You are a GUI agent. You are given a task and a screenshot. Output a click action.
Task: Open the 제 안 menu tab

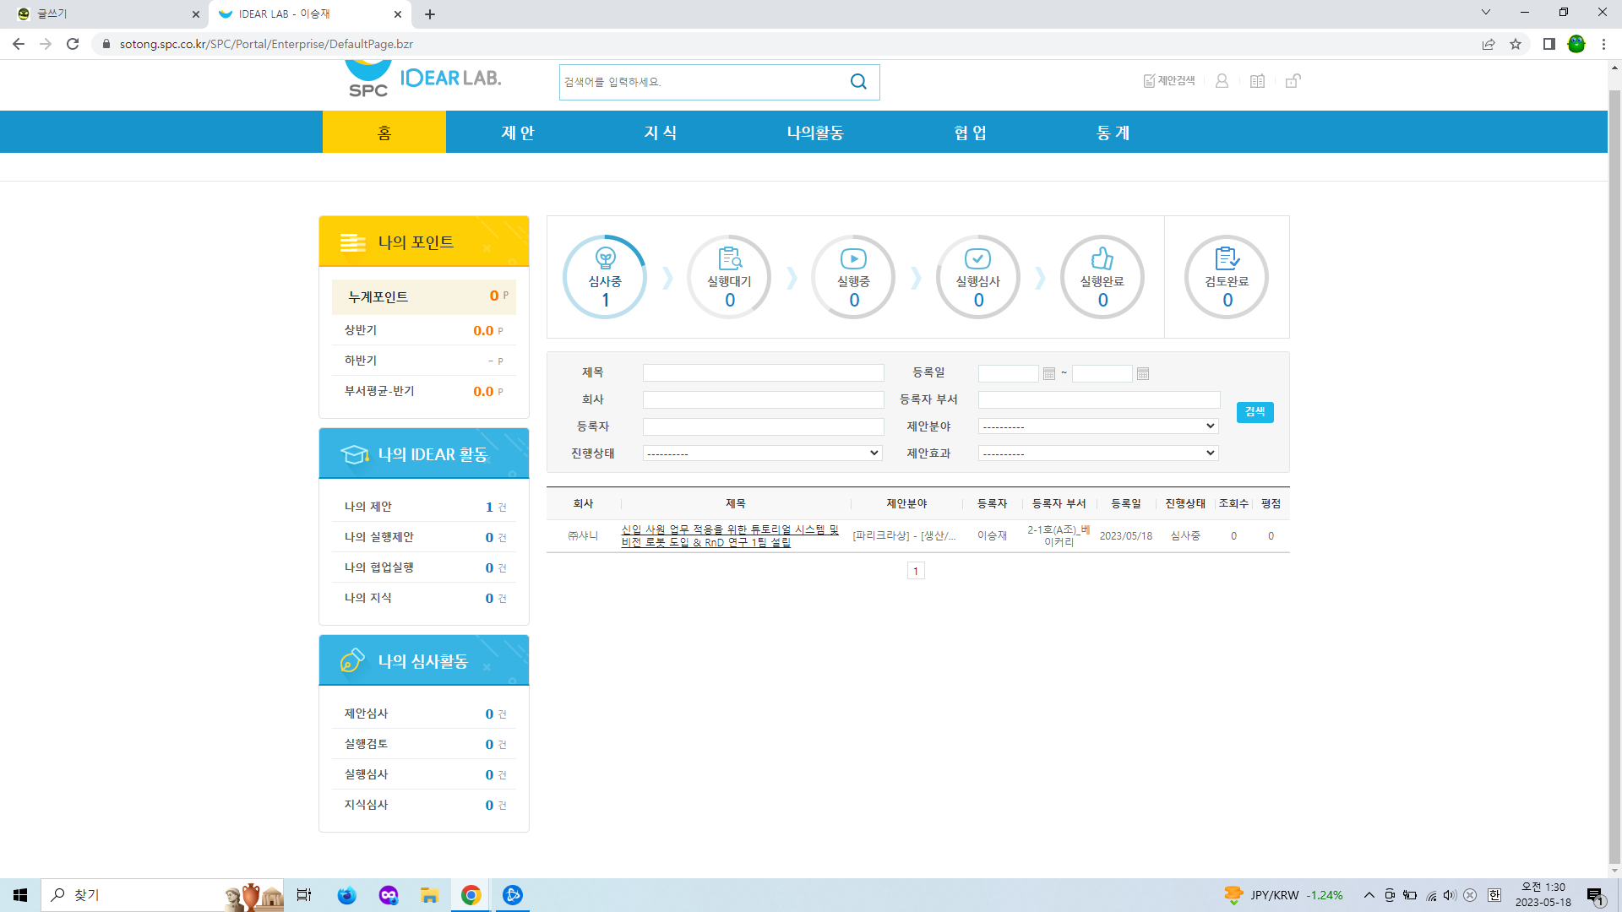pyautogui.click(x=517, y=133)
